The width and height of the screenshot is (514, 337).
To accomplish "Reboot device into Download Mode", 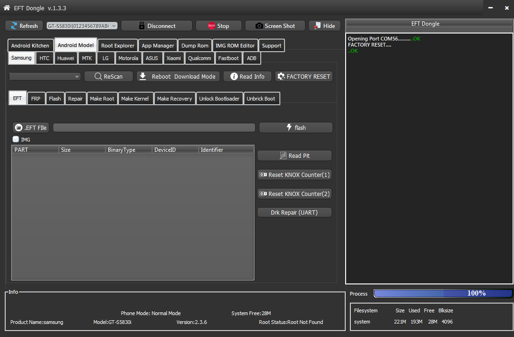I will (178, 76).
